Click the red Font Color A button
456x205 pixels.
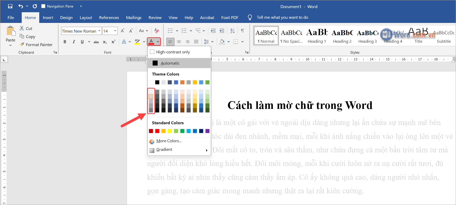(151, 42)
